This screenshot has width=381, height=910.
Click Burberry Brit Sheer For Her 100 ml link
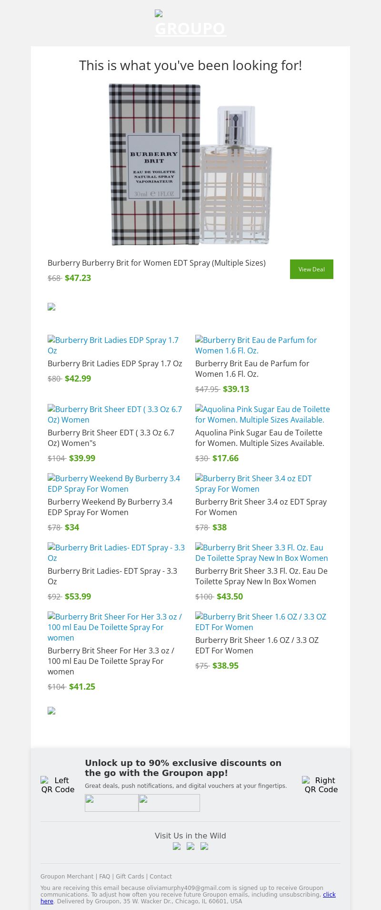[x=115, y=627]
